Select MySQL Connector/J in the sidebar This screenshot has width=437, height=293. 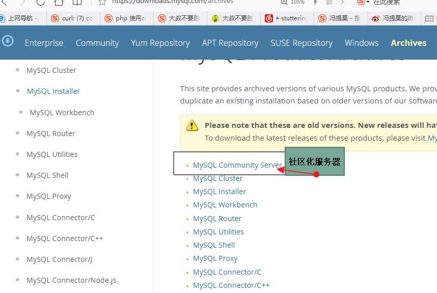pos(59,259)
